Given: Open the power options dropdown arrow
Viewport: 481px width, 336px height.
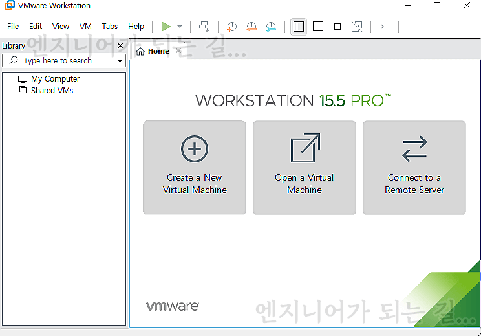Looking at the screenshot, I should (180, 27).
